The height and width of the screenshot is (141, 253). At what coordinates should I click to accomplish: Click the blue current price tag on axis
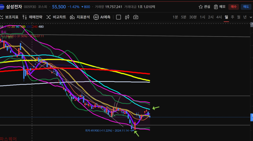[252, 117]
